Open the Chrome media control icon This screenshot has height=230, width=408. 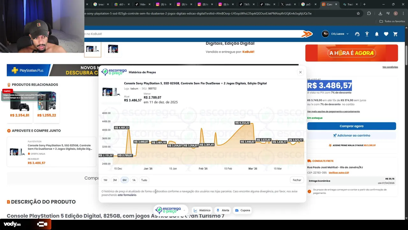coord(388,13)
